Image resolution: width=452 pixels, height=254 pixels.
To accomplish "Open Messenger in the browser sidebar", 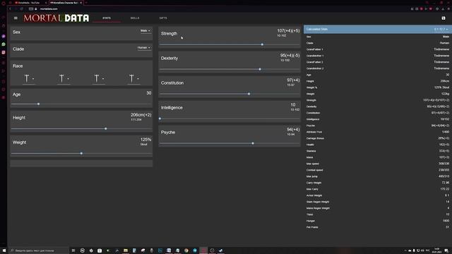I will [x=4, y=36].
